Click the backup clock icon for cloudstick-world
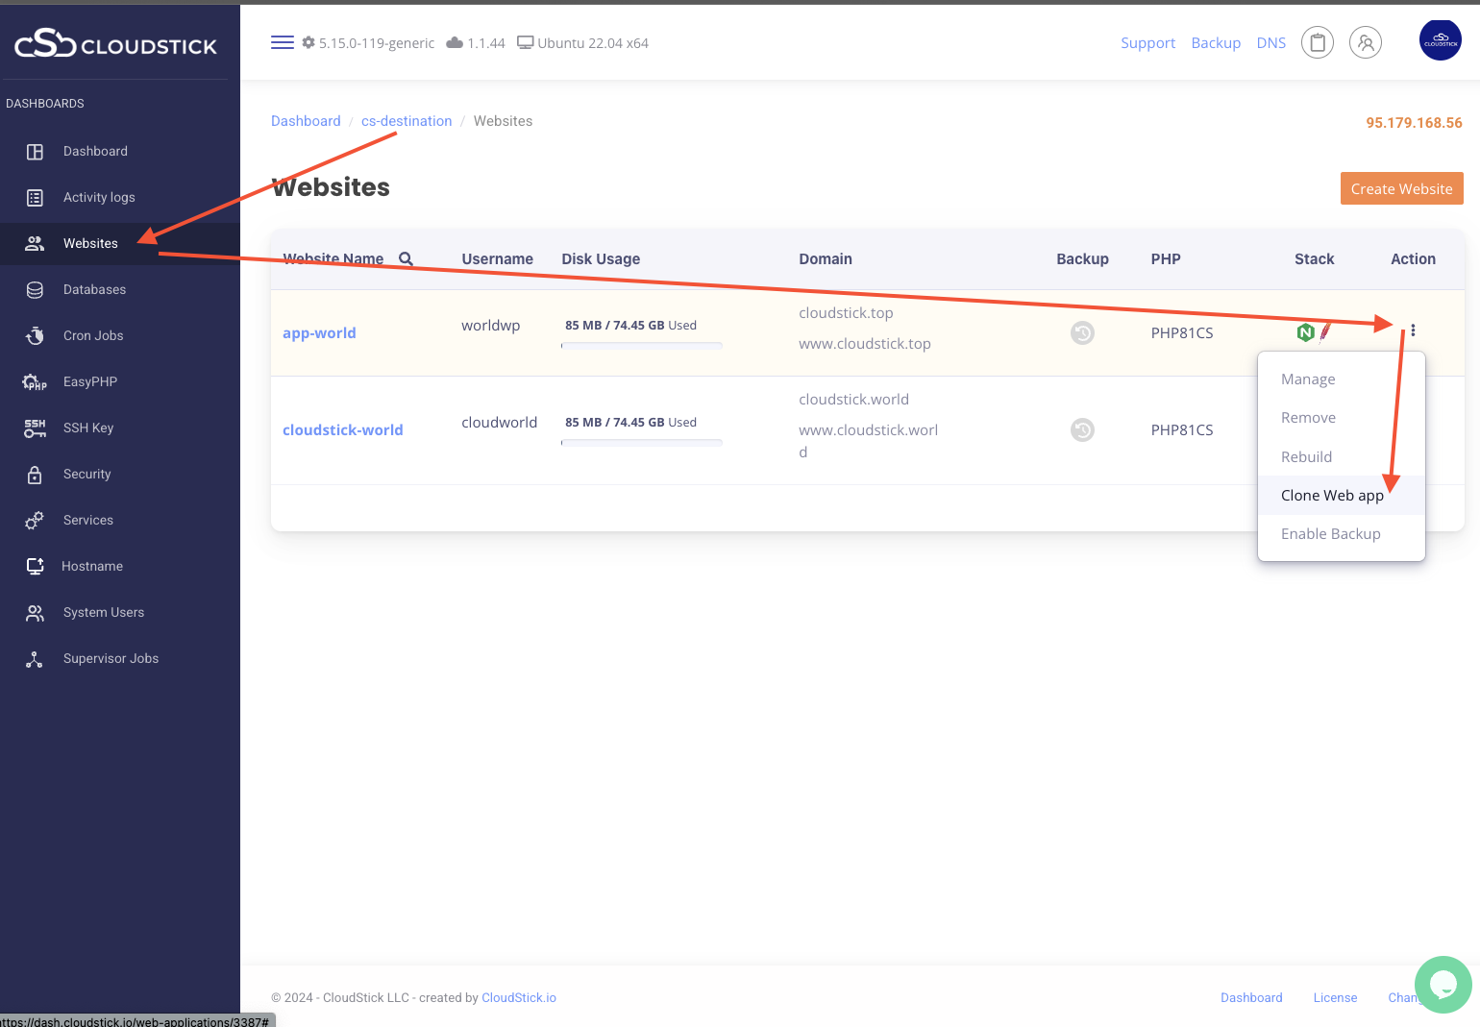The height and width of the screenshot is (1027, 1480). tap(1082, 429)
